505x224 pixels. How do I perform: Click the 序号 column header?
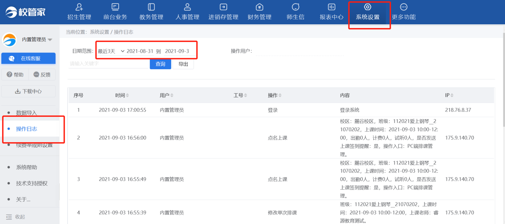tap(78, 95)
